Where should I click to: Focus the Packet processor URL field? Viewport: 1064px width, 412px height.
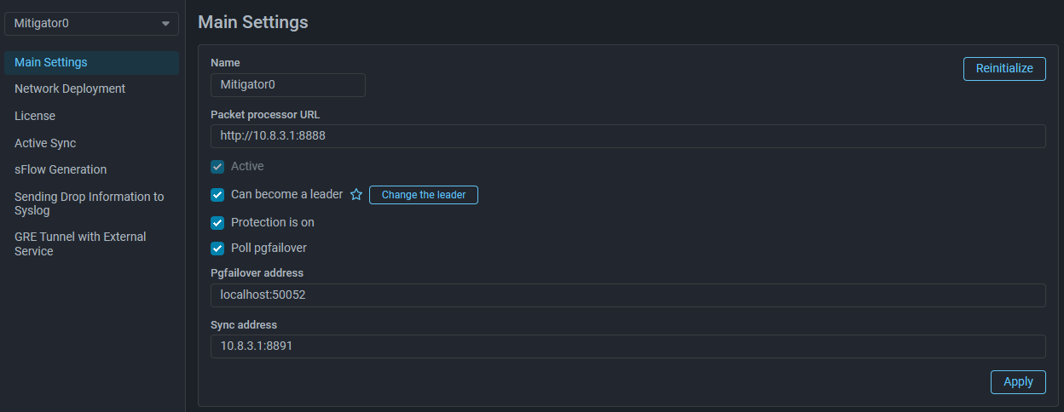click(x=627, y=136)
